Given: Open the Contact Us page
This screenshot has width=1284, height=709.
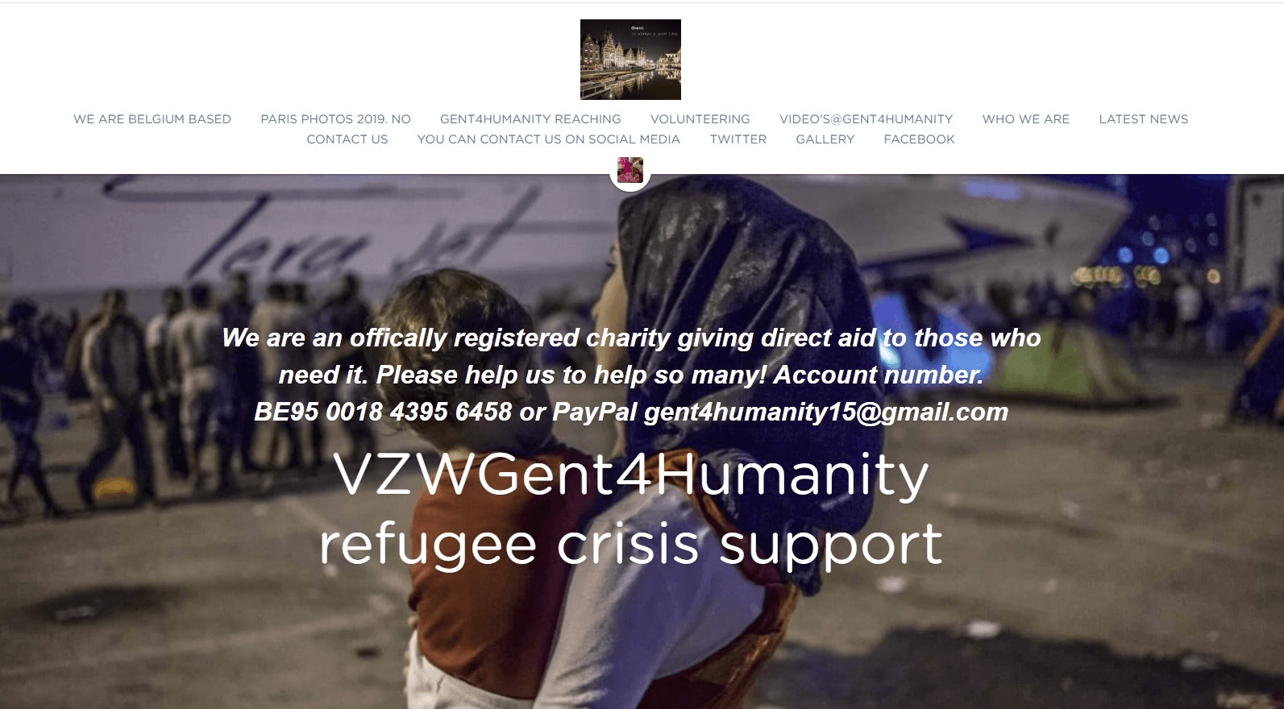Looking at the screenshot, I should coord(347,139).
